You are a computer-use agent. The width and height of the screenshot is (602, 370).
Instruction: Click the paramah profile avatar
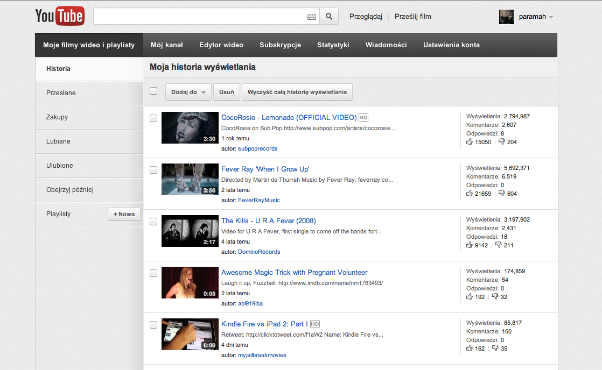(506, 17)
